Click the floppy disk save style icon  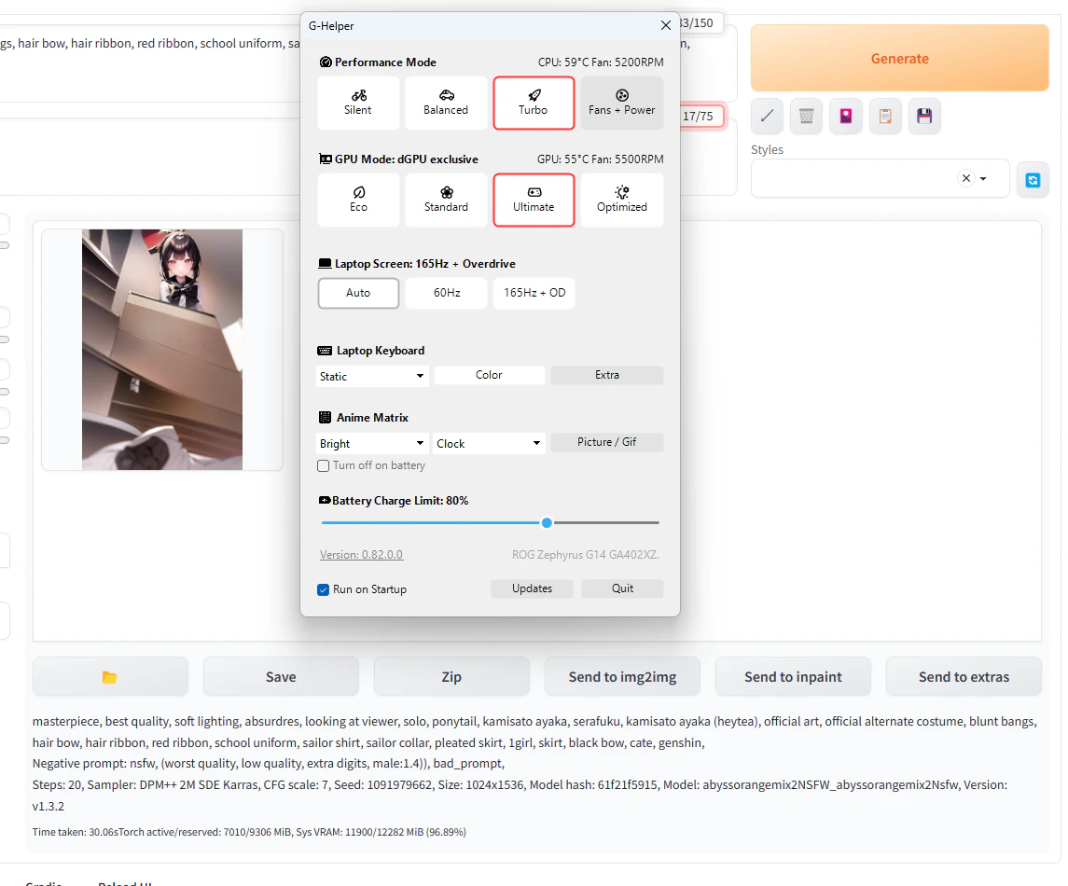coord(924,116)
